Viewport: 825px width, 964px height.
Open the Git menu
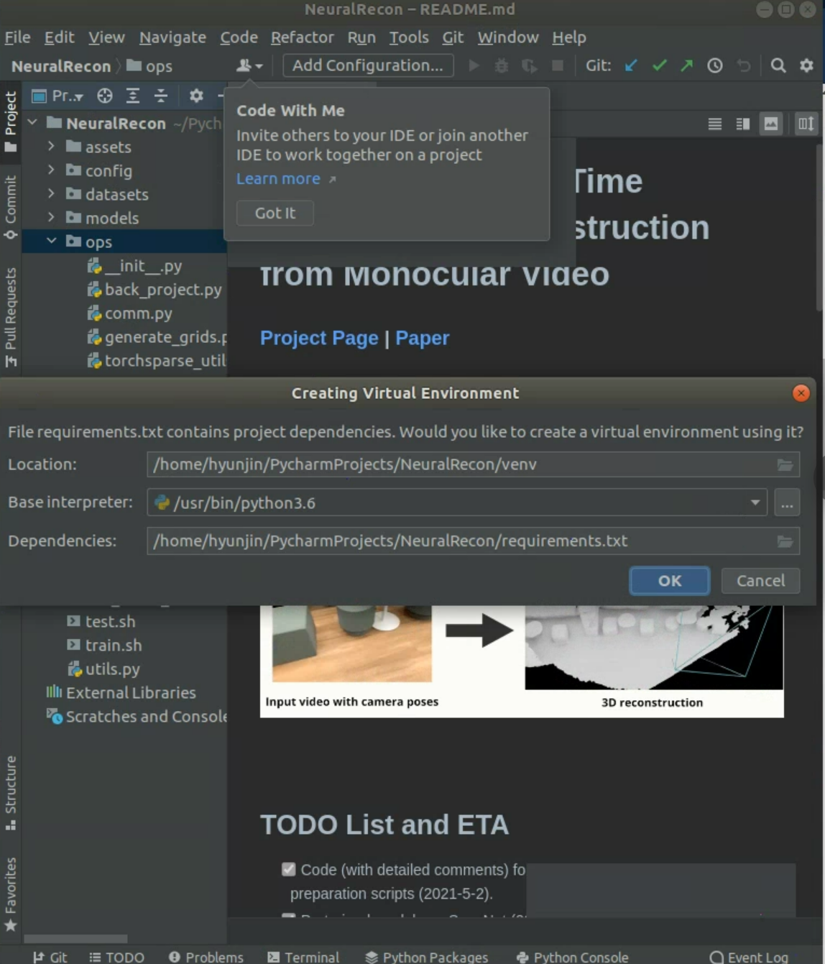pyautogui.click(x=453, y=37)
